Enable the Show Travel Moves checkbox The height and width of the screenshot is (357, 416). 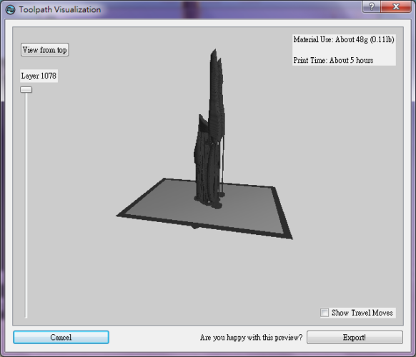click(x=325, y=313)
